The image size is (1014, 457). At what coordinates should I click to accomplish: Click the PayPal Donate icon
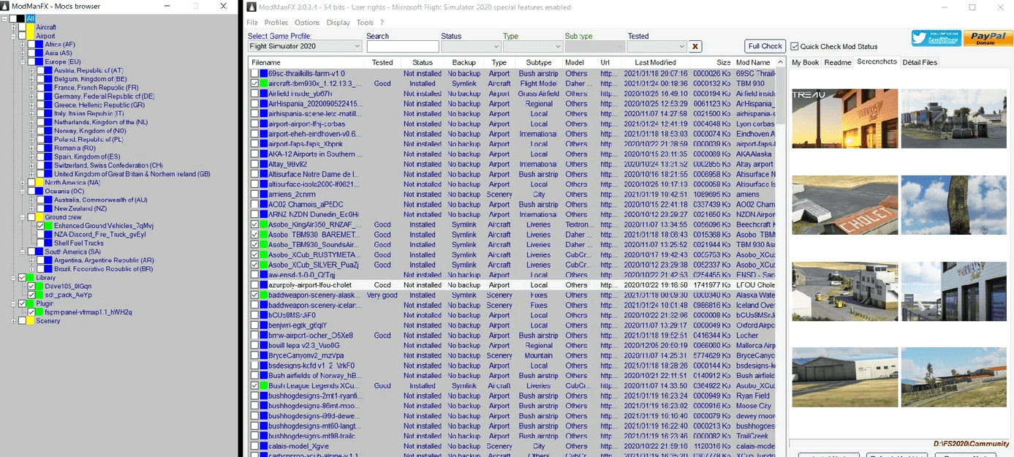click(988, 39)
